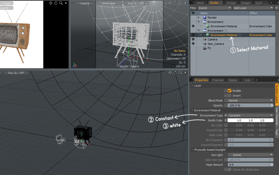Click the pan icon in the render preview viewport
Viewport: 279px width, 175px height.
50,3
